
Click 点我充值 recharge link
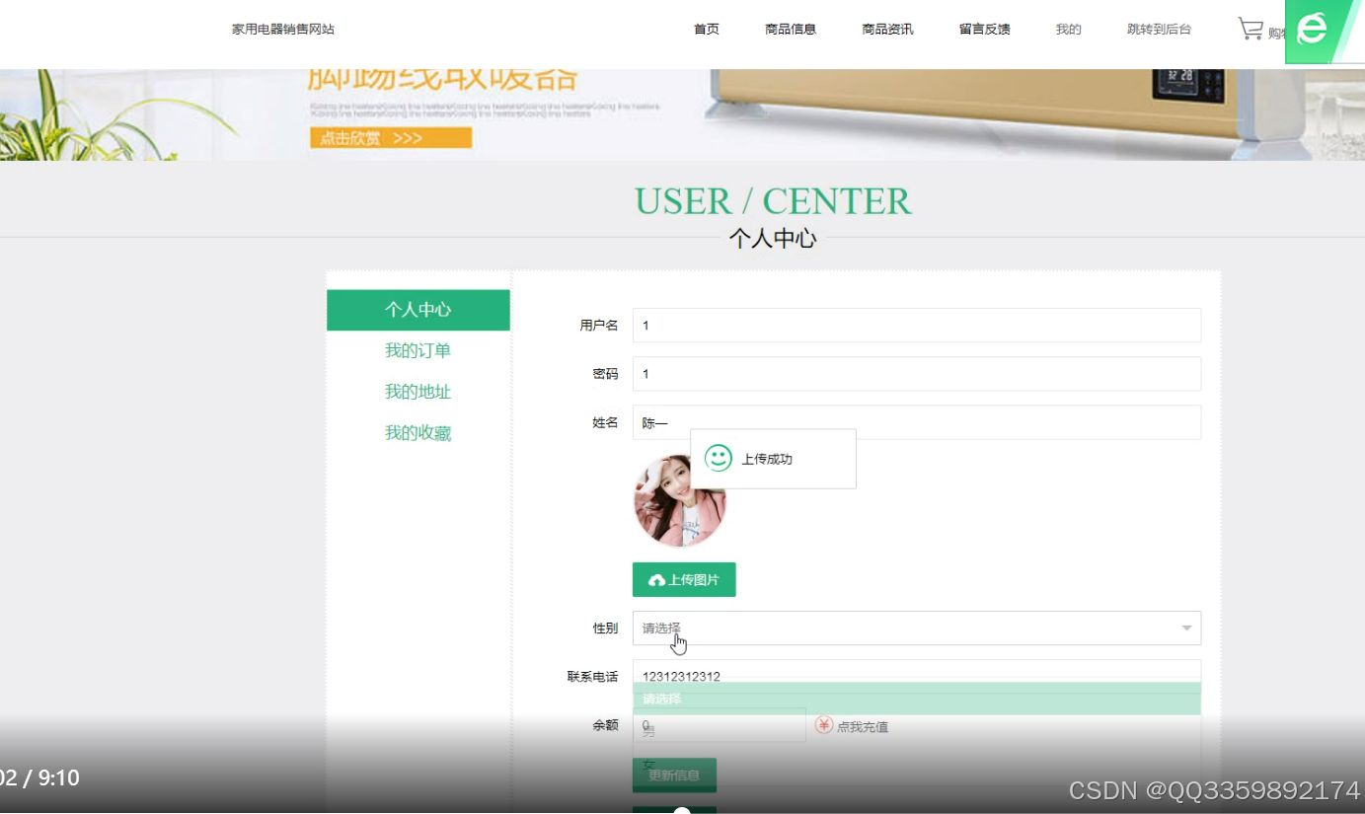[x=863, y=727]
